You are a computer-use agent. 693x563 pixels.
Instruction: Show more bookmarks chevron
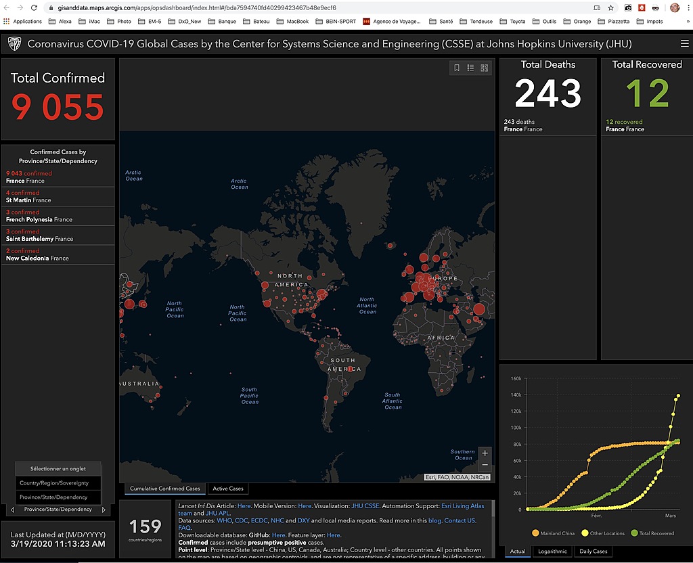pyautogui.click(x=688, y=21)
